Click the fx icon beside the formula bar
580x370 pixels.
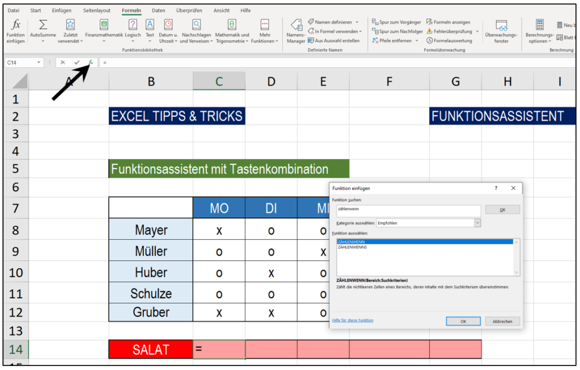pyautogui.click(x=91, y=62)
